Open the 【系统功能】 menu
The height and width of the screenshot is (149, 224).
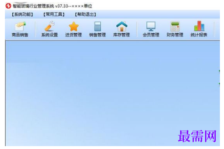pyautogui.click(x=22, y=14)
